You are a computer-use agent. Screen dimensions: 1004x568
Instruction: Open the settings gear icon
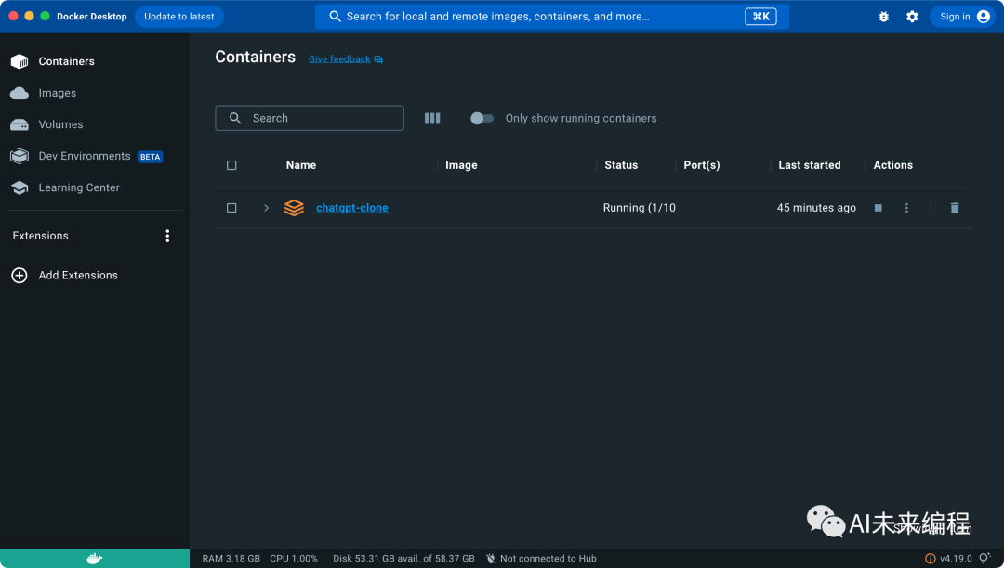pyautogui.click(x=913, y=17)
